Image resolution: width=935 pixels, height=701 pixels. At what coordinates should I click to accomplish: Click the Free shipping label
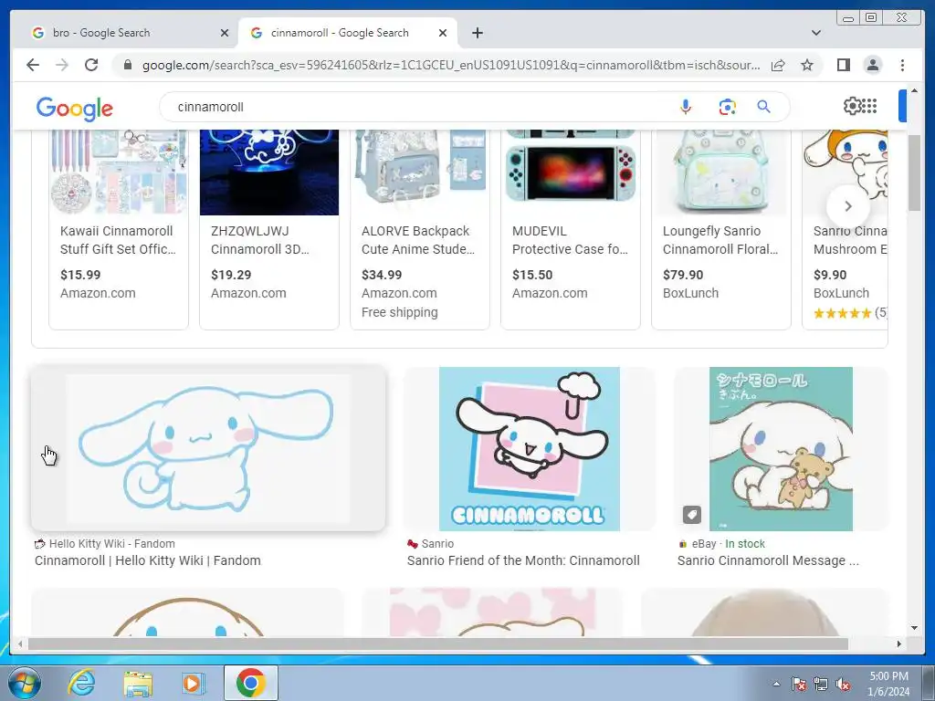400,312
